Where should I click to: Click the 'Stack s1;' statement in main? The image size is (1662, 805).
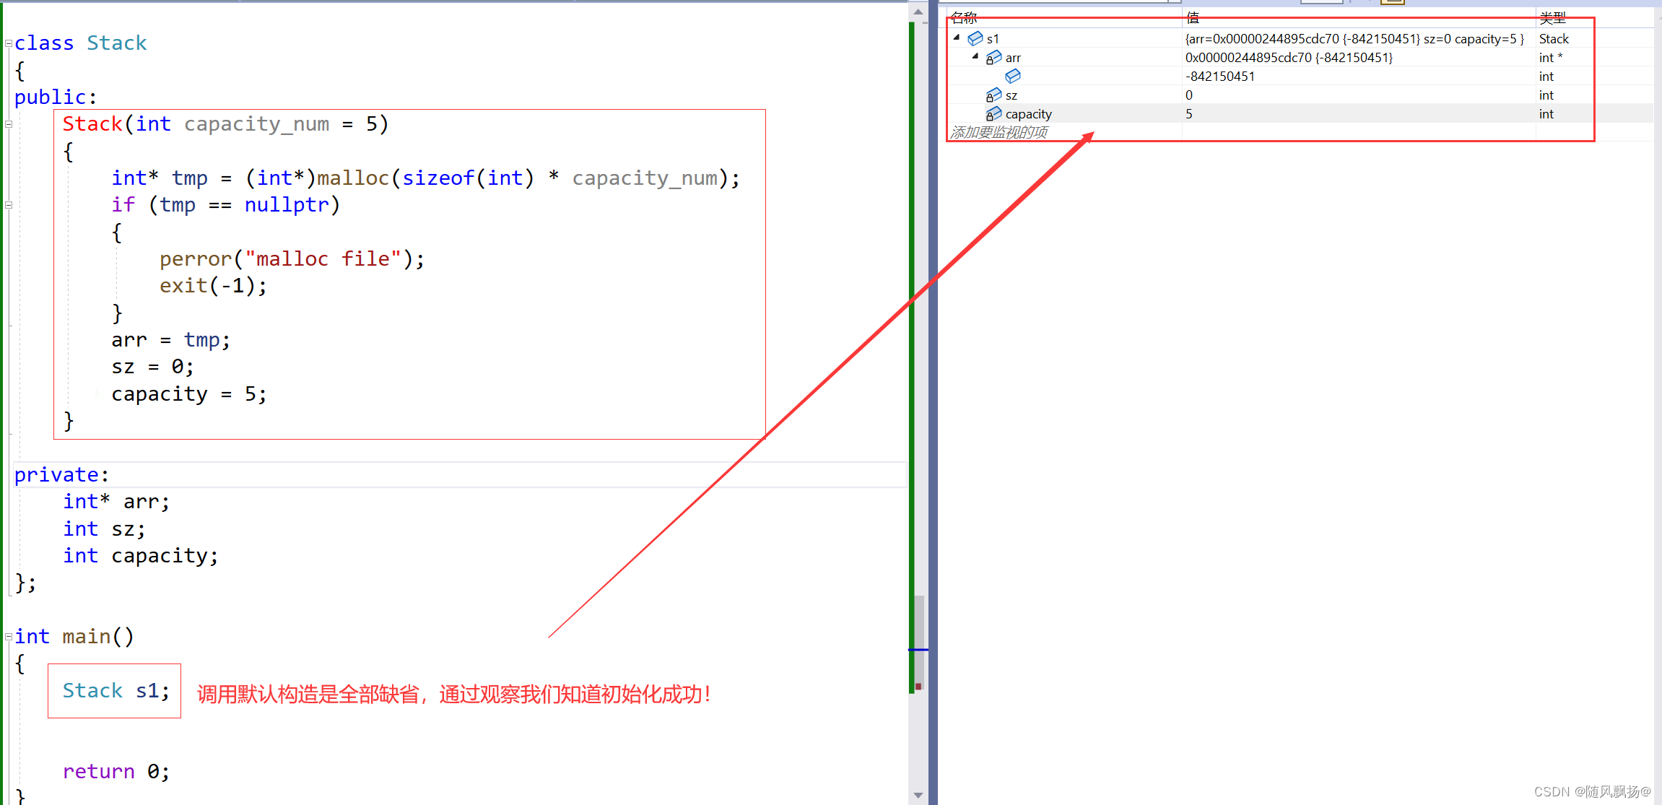coord(116,690)
